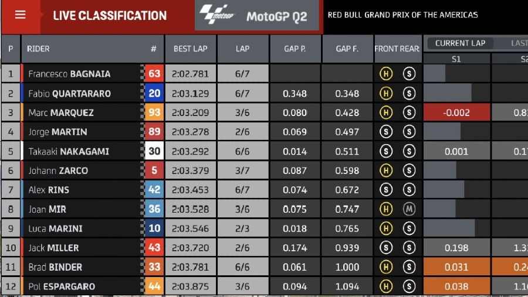
Task: Click the MotoGP logo icon
Action: tap(216, 15)
